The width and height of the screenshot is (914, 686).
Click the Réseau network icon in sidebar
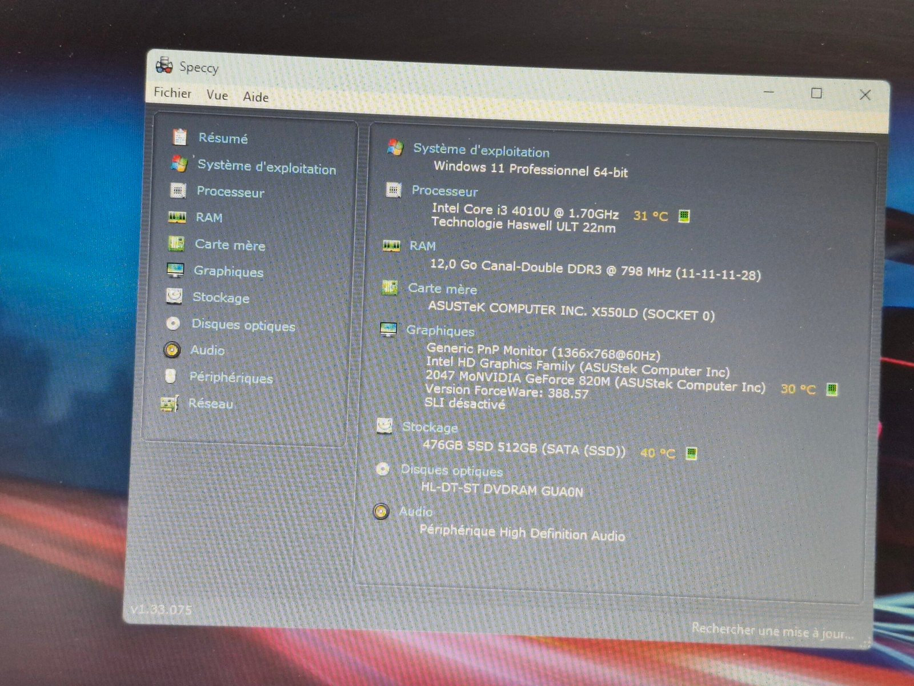pyautogui.click(x=170, y=404)
